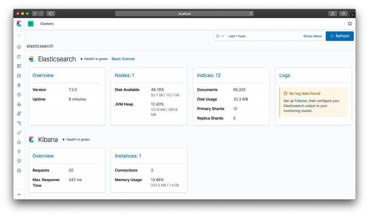Screen dimensions: 369x217
Task: Show browser tab overview button
Action: point(343,14)
